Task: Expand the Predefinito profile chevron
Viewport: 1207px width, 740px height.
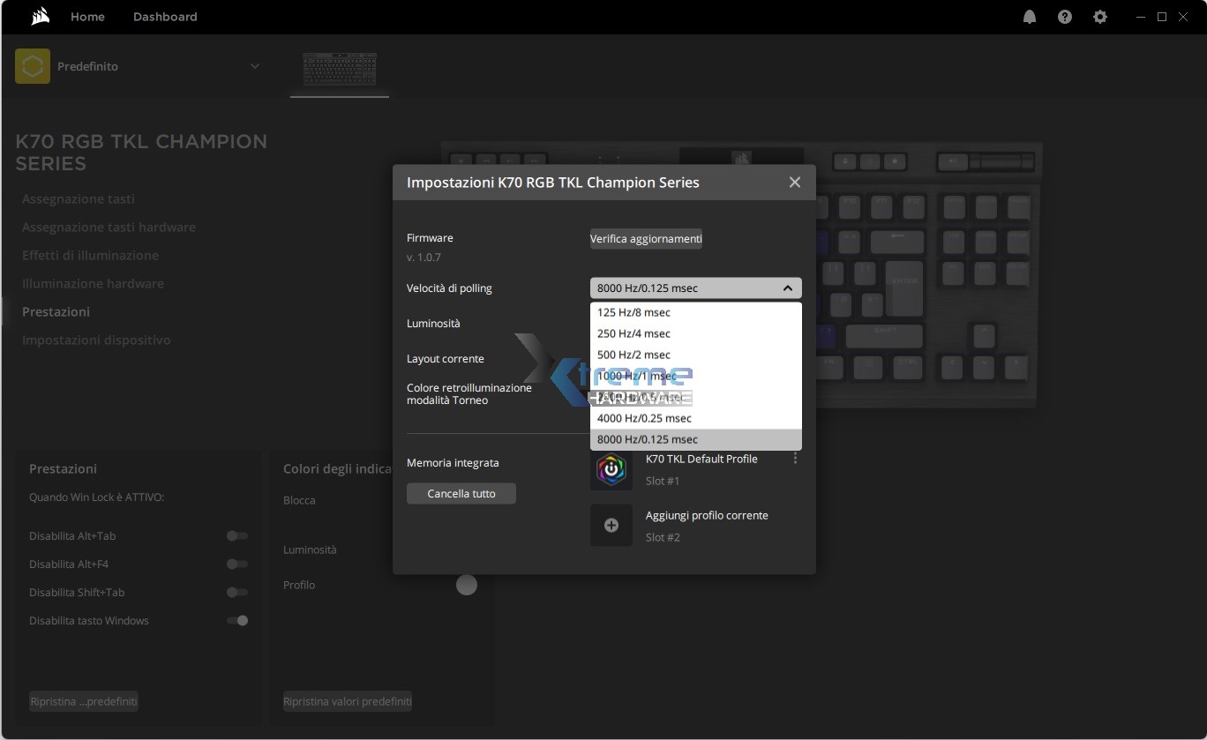Action: (255, 66)
